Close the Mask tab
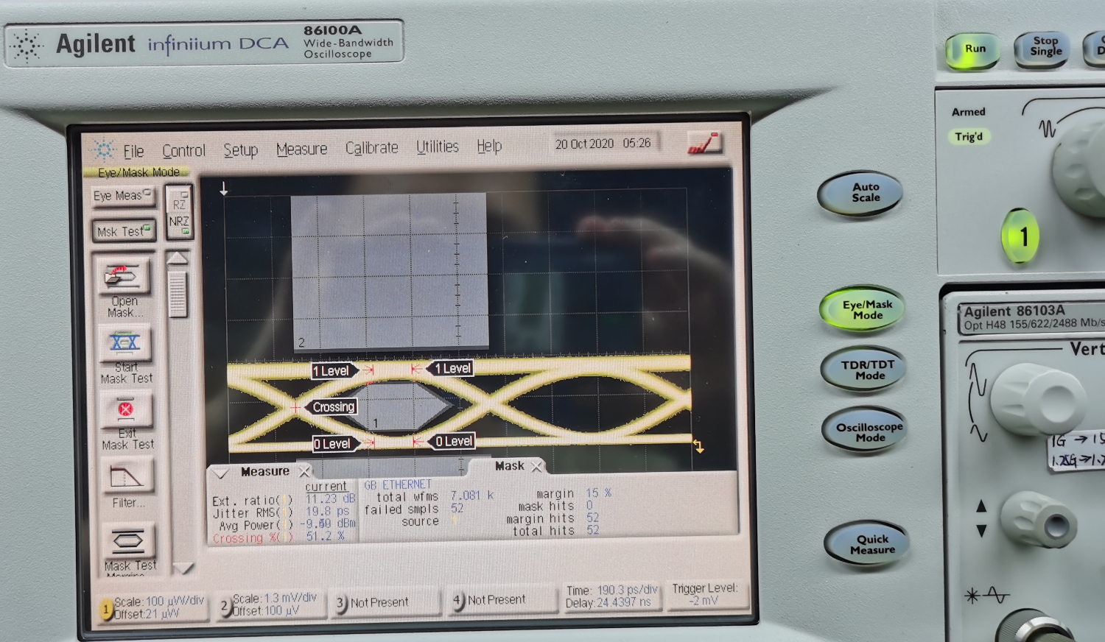This screenshot has height=642, width=1105. [x=537, y=466]
